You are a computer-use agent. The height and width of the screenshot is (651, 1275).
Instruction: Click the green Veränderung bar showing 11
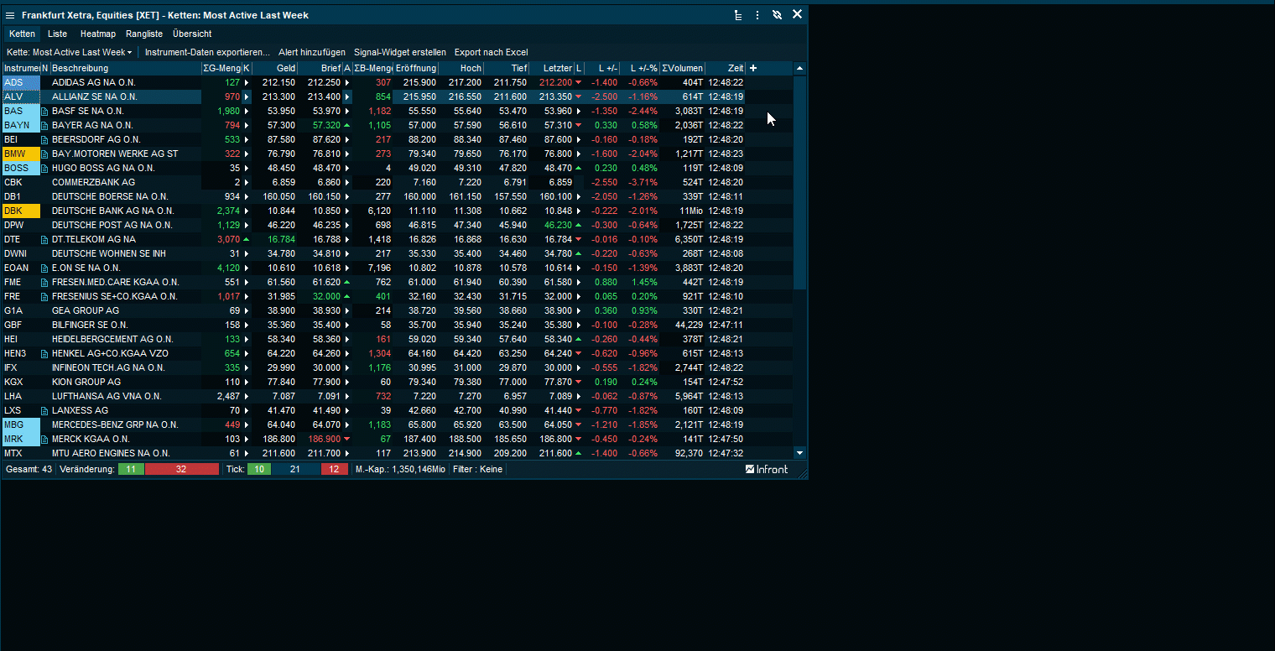tap(131, 469)
